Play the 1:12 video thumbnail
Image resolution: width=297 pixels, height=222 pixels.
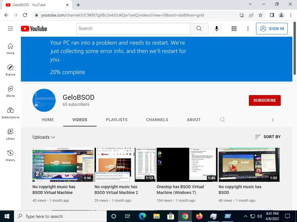(x=125, y=164)
